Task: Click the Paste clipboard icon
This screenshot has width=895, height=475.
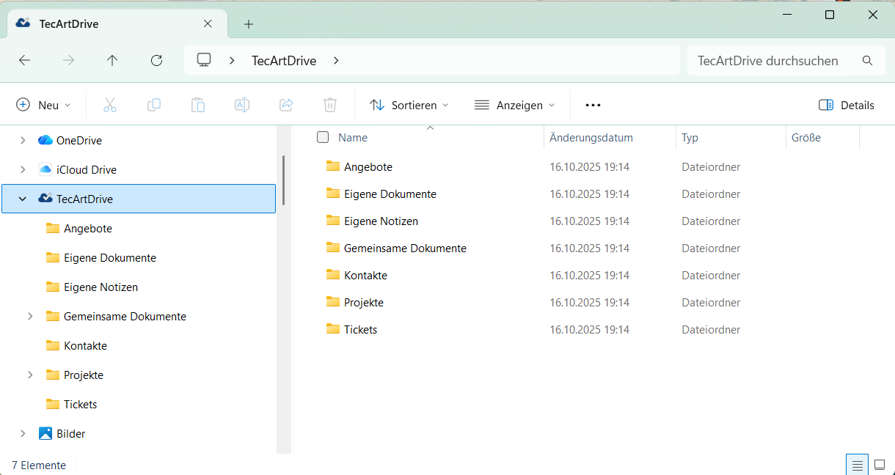Action: tap(198, 105)
